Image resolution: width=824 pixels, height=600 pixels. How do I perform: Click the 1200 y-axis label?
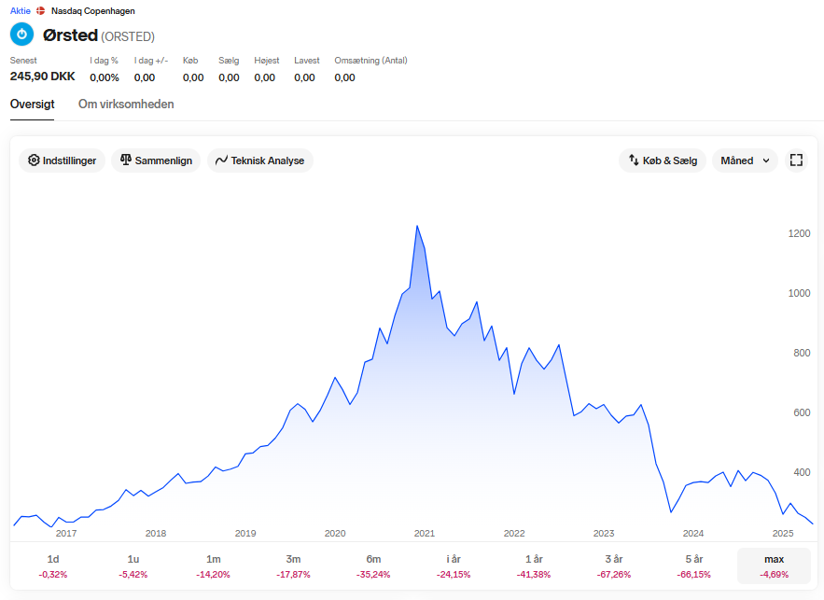tap(800, 233)
